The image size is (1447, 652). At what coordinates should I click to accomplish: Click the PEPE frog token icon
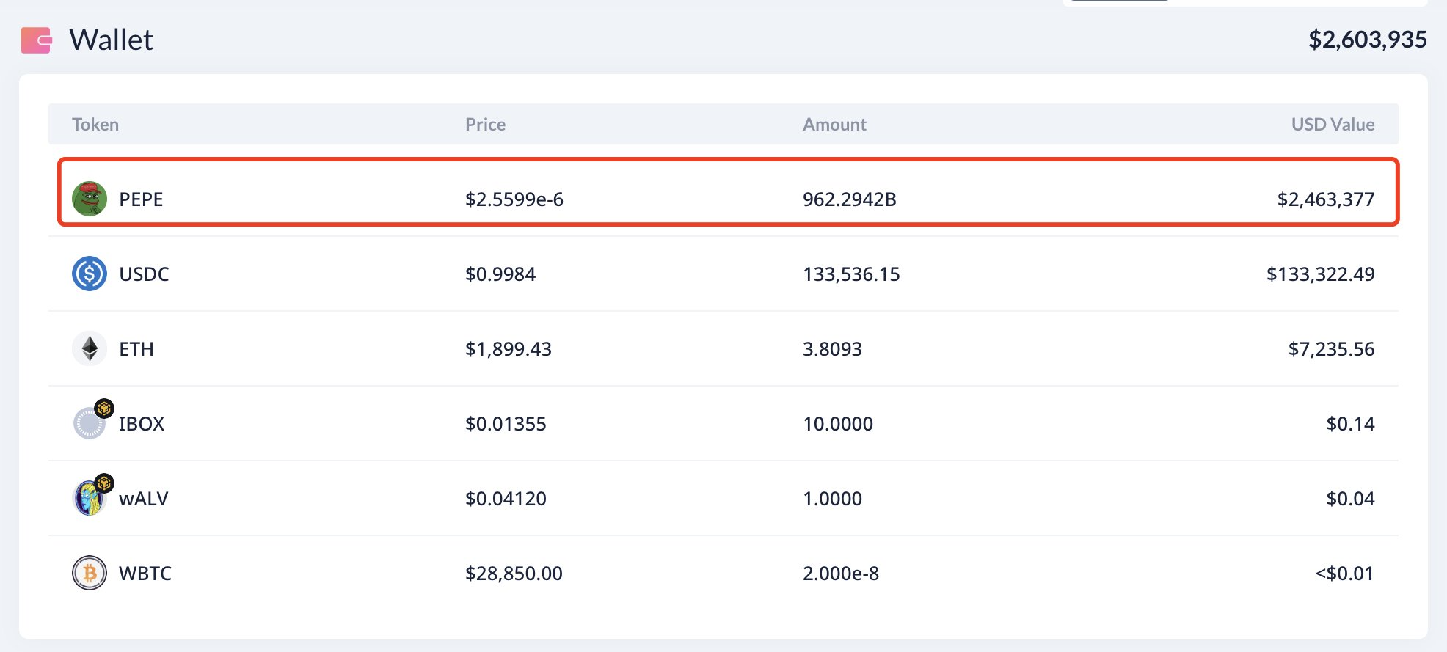point(90,199)
